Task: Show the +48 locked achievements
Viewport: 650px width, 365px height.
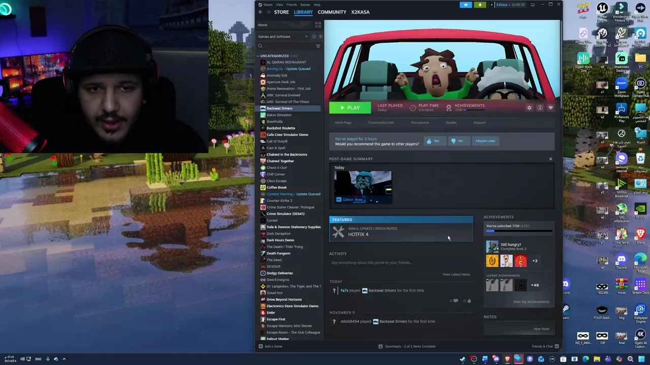Action: pyautogui.click(x=535, y=285)
